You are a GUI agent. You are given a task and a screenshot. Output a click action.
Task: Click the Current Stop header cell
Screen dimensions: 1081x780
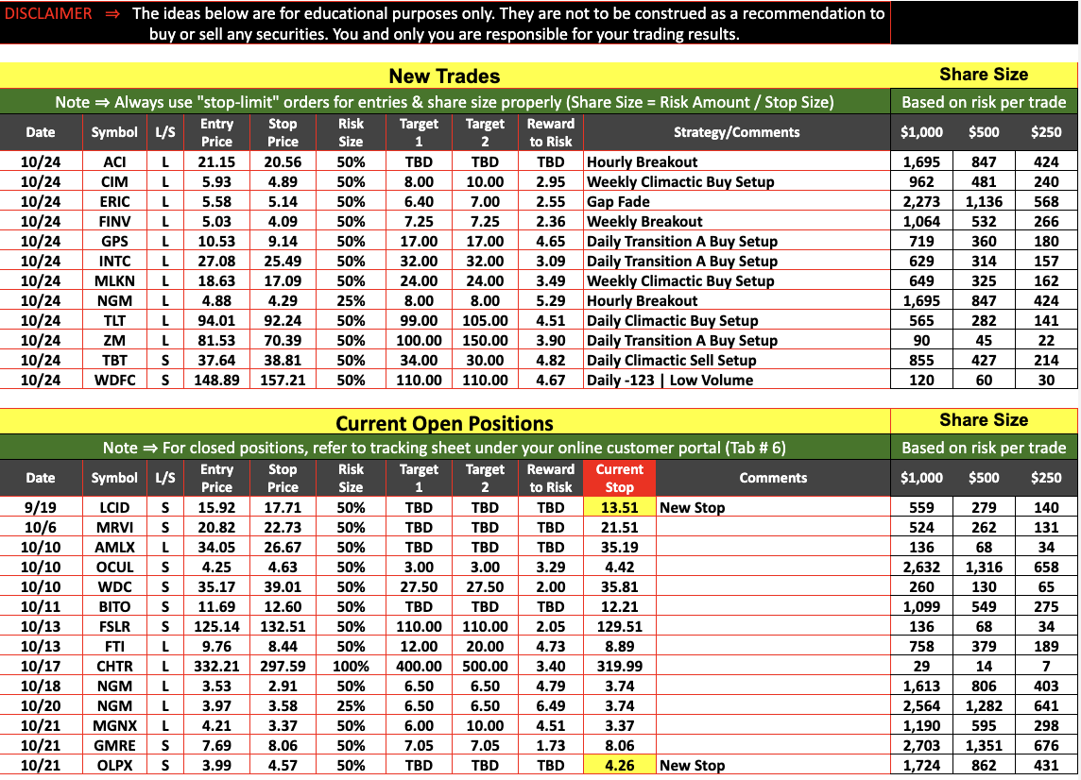pyautogui.click(x=619, y=478)
